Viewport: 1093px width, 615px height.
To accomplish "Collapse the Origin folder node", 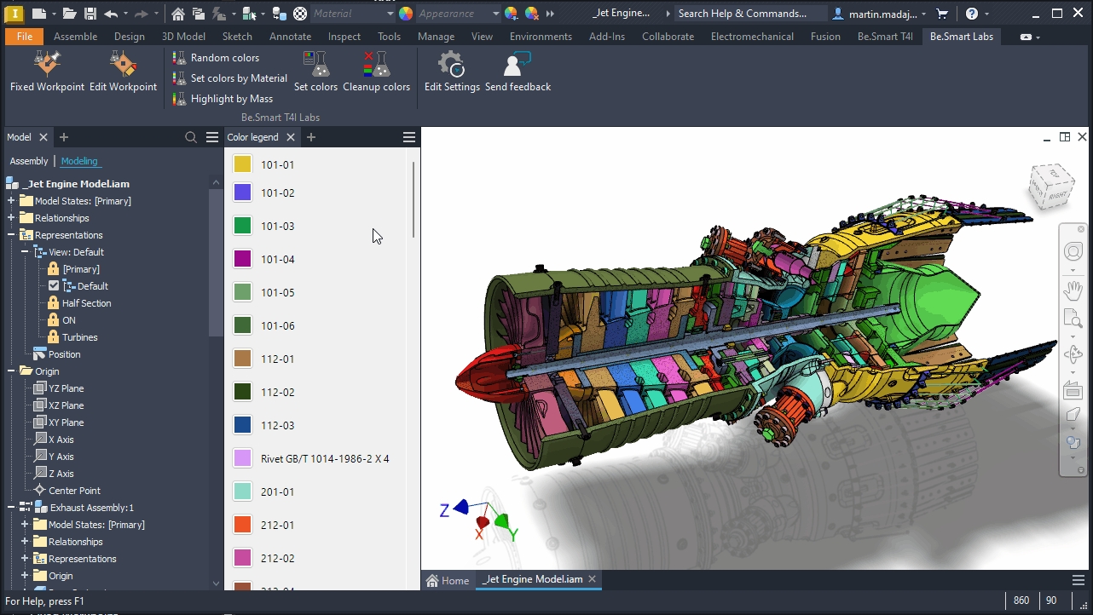I will tap(11, 371).
